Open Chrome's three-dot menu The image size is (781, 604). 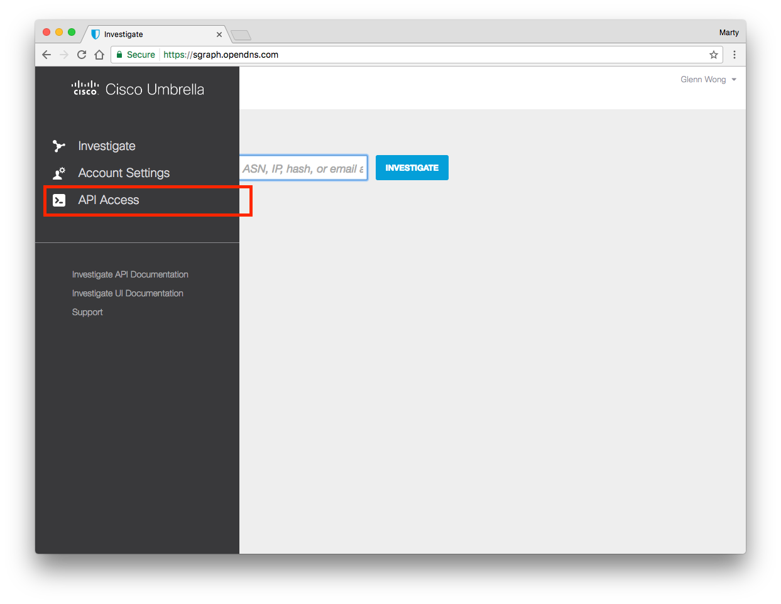click(x=734, y=55)
